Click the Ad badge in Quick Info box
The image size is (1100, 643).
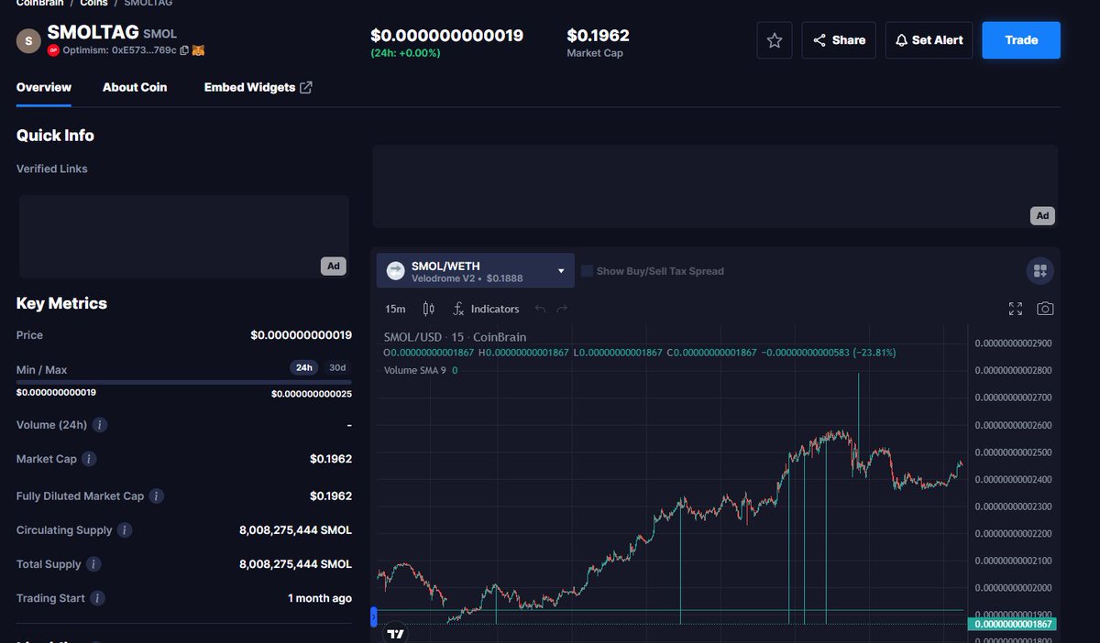pyautogui.click(x=334, y=267)
